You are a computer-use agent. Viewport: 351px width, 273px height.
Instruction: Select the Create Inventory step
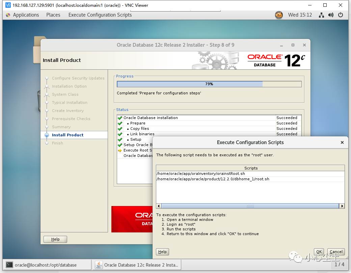68,111
